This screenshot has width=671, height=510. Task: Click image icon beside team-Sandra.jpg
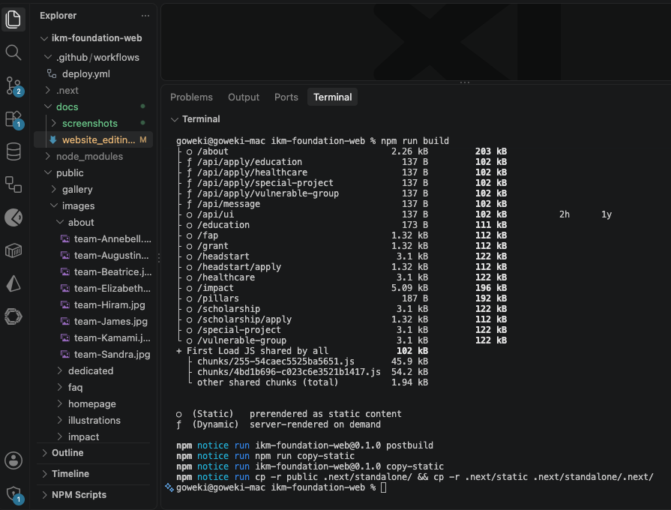point(65,354)
